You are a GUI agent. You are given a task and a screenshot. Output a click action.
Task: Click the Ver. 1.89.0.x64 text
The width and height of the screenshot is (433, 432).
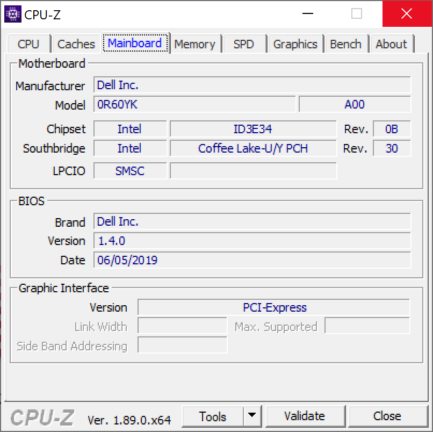tap(129, 420)
